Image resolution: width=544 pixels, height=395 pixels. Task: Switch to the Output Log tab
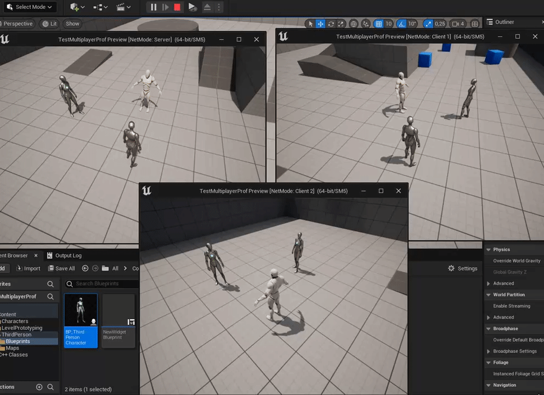click(x=66, y=255)
